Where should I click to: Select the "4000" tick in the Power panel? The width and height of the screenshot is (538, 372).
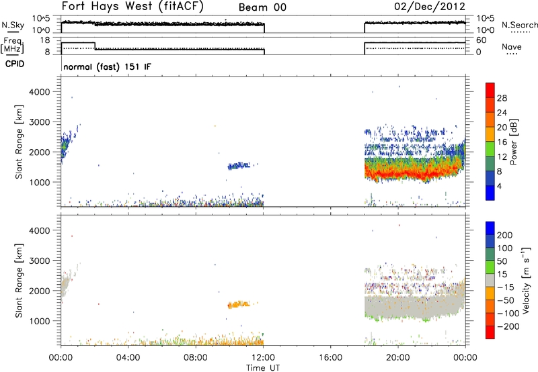(x=40, y=92)
